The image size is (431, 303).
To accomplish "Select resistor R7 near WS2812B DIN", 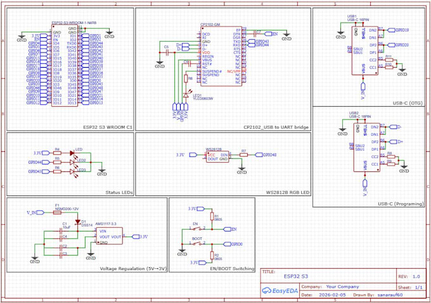I will [x=243, y=155].
